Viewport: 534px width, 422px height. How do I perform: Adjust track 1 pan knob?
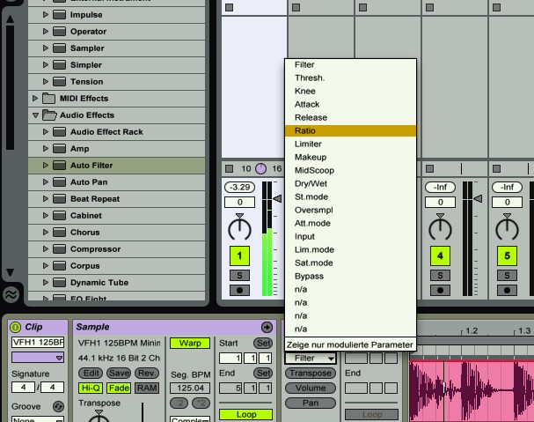point(240,228)
